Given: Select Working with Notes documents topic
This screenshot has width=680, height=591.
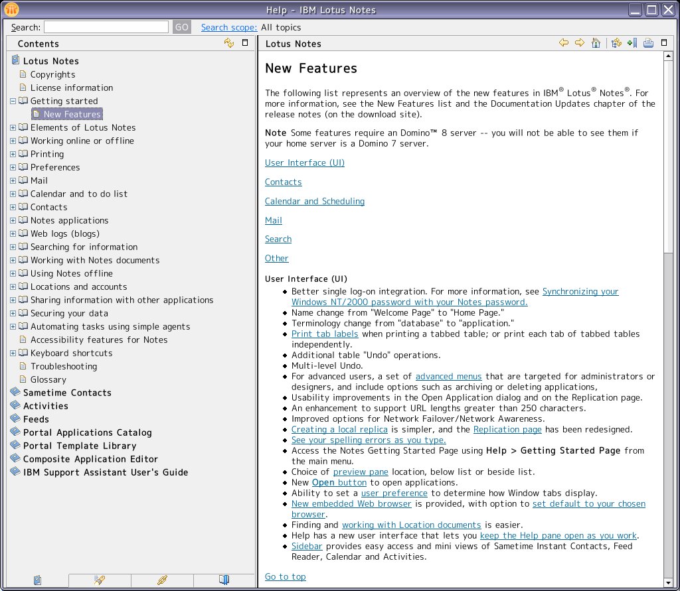Looking at the screenshot, I should 95,260.
